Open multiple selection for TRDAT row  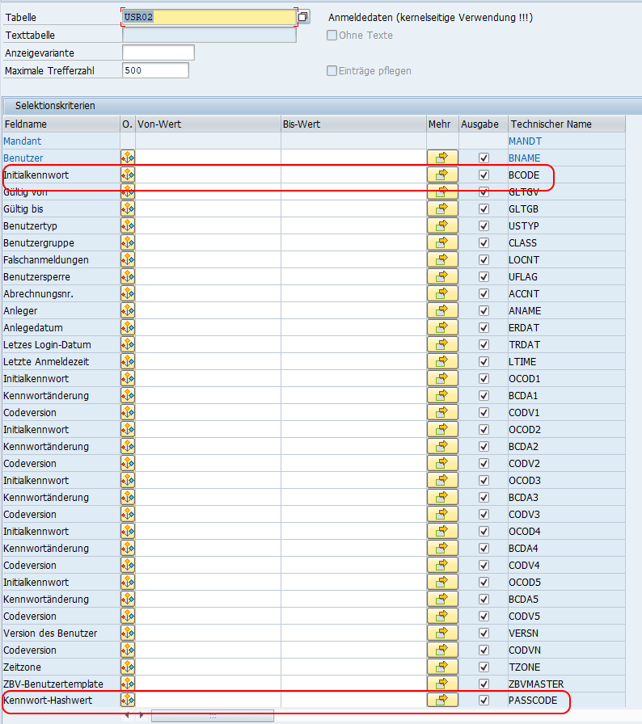coord(442,345)
